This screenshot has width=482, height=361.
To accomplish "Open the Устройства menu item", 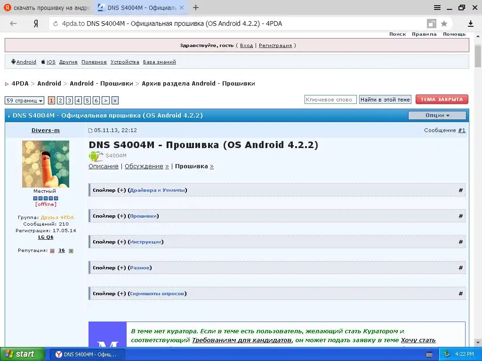I will pyautogui.click(x=125, y=62).
